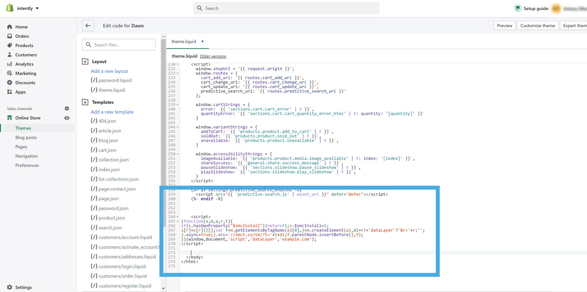Open Preferences under Online Store

[x=27, y=165]
